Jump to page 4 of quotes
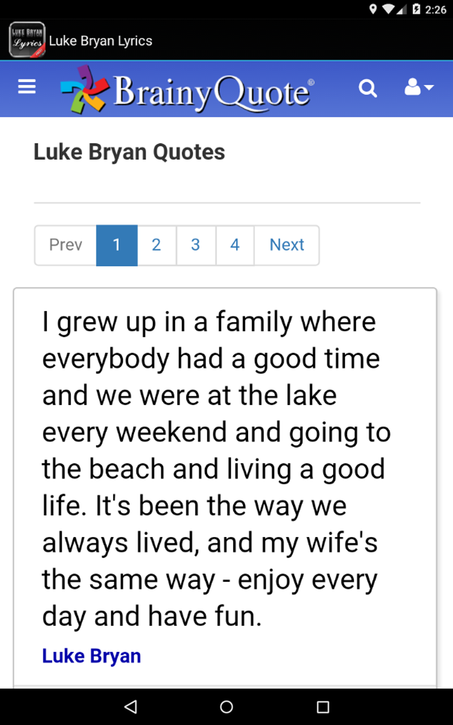The height and width of the screenshot is (725, 453). coord(234,245)
